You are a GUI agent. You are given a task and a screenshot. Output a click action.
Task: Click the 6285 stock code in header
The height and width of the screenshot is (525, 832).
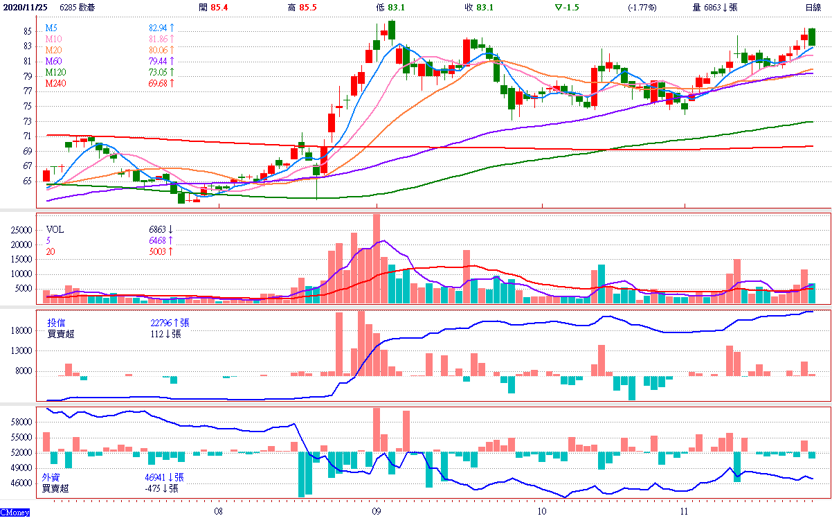(68, 7)
